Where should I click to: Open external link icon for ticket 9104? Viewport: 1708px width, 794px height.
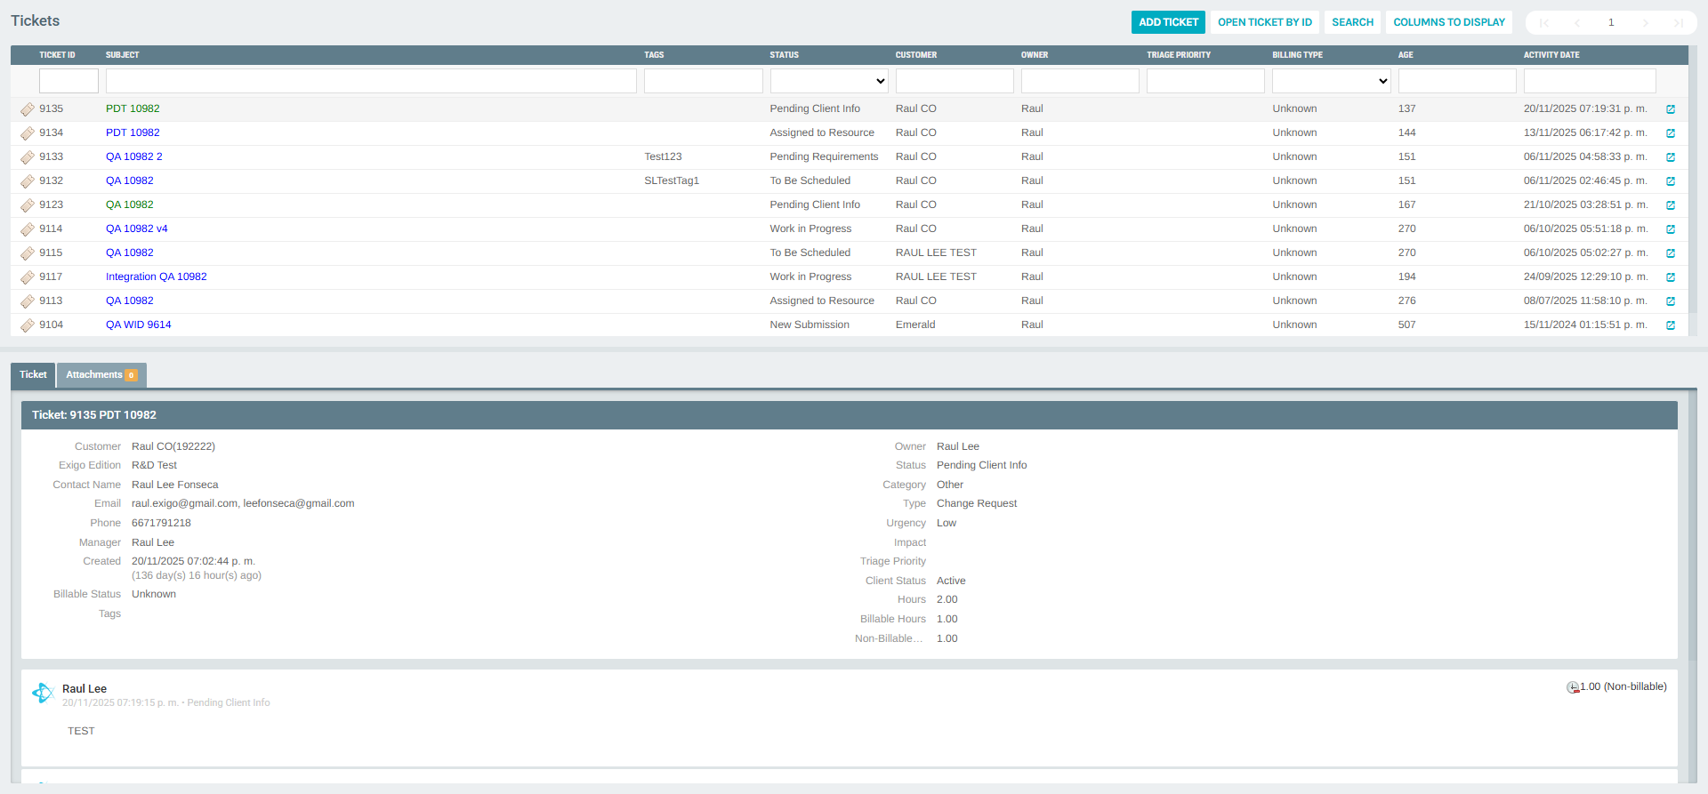(x=1670, y=325)
